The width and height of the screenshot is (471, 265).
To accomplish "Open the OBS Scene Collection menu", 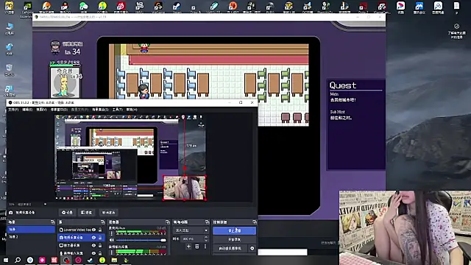I will [100, 110].
